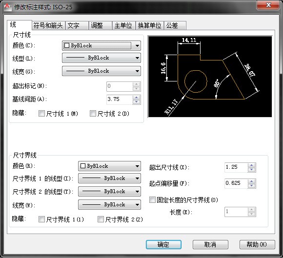Enable hiding 尺寸线 1(M)

pyautogui.click(x=41, y=114)
